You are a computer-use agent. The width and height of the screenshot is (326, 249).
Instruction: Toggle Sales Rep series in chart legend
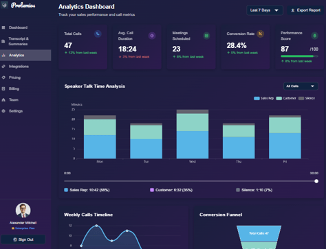click(263, 98)
